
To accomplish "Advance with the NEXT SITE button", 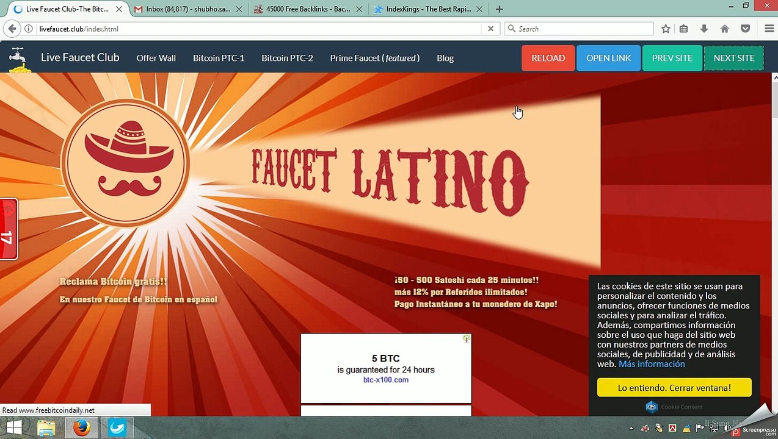I will coord(734,58).
